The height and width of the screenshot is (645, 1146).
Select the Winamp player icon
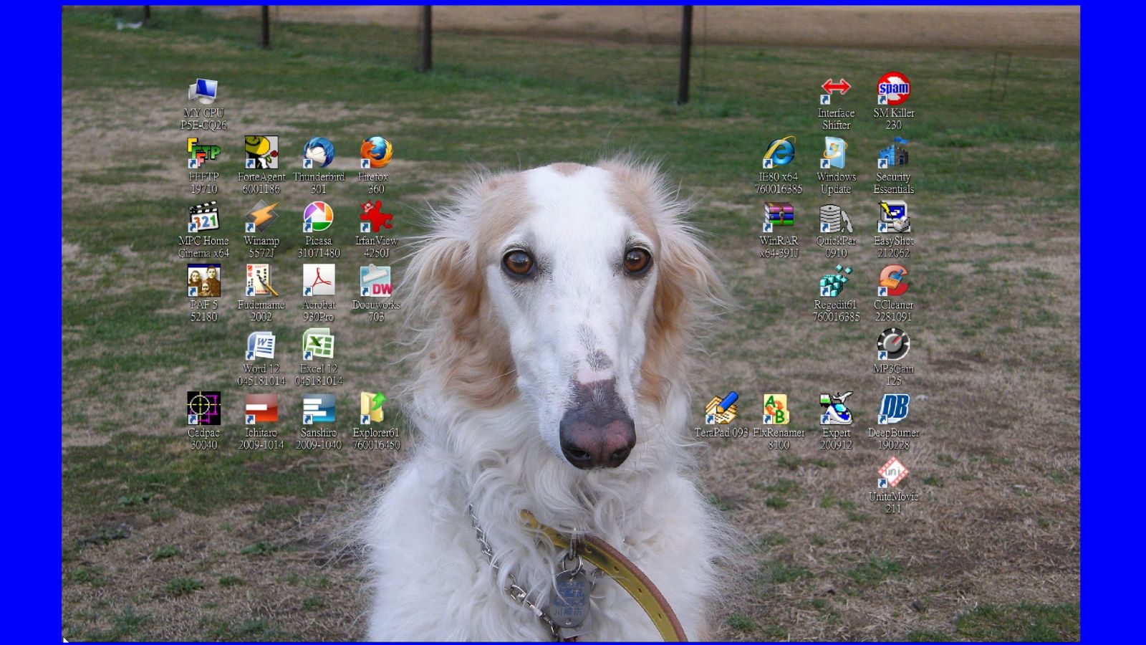pos(261,218)
